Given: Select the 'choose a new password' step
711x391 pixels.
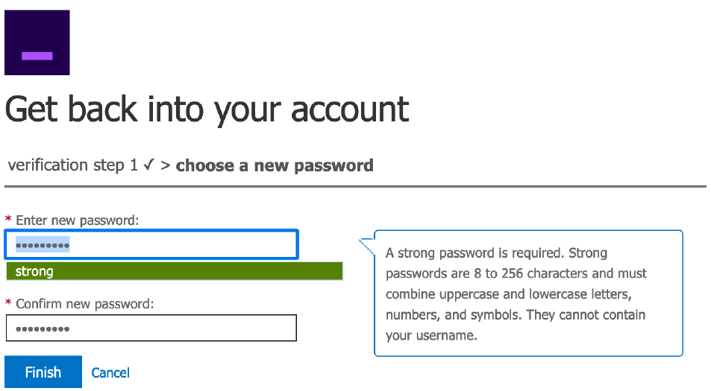Looking at the screenshot, I should click(x=275, y=165).
